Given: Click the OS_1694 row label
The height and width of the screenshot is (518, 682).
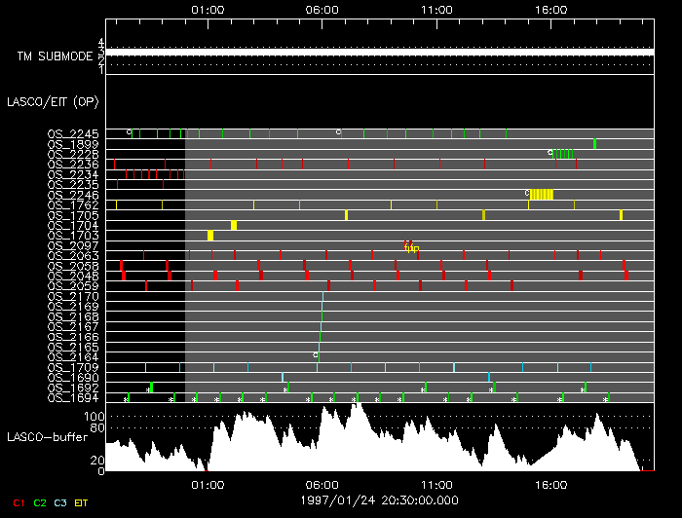Looking at the screenshot, I should 73,397.
